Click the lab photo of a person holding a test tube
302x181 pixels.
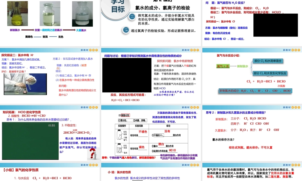click(x=25, y=84)
